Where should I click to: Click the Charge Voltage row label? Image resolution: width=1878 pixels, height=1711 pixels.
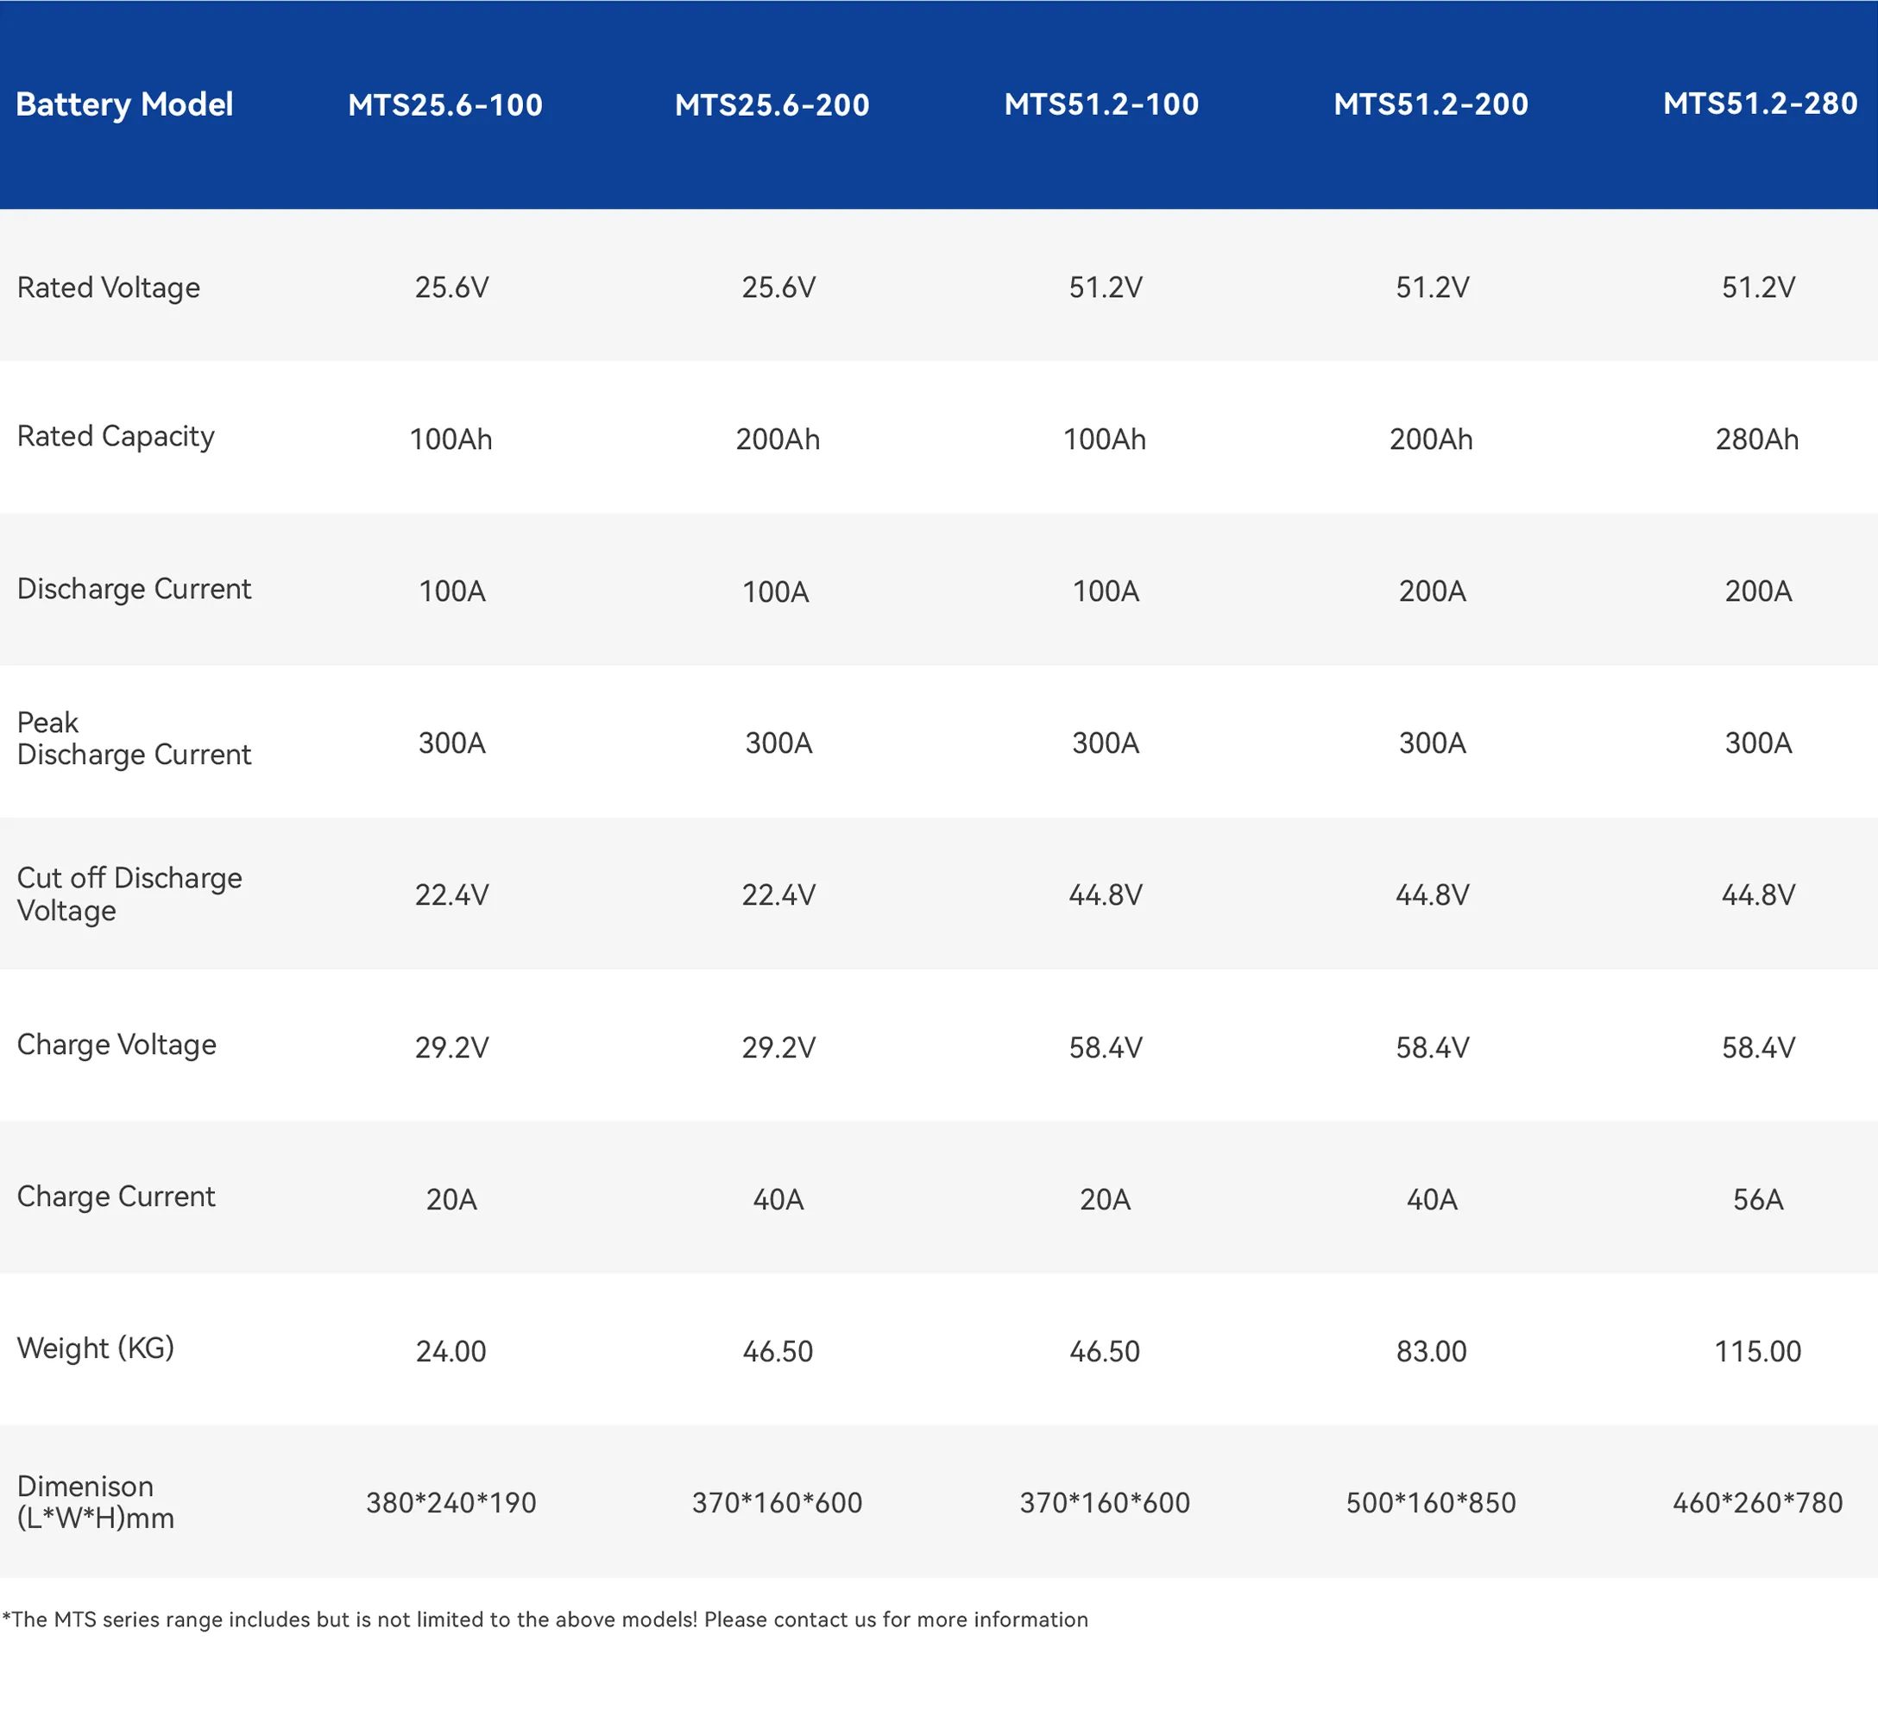click(x=117, y=1045)
